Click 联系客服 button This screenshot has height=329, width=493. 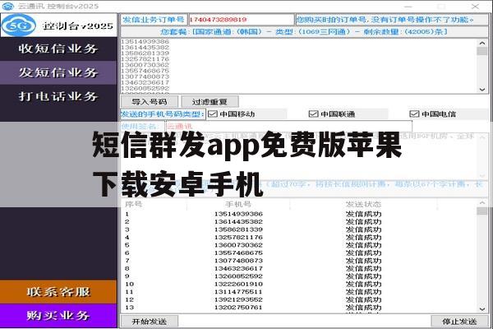(x=58, y=292)
